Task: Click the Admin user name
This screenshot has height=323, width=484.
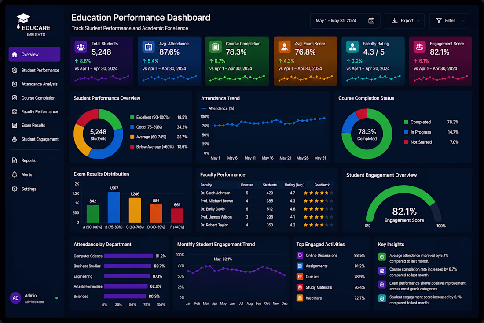Action: pyautogui.click(x=30, y=296)
